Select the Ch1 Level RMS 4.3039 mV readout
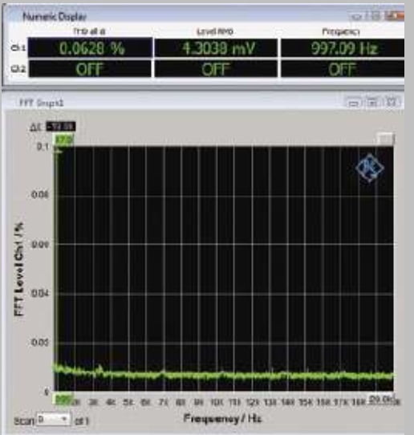Viewport: 414px width, 435px height. click(x=216, y=48)
